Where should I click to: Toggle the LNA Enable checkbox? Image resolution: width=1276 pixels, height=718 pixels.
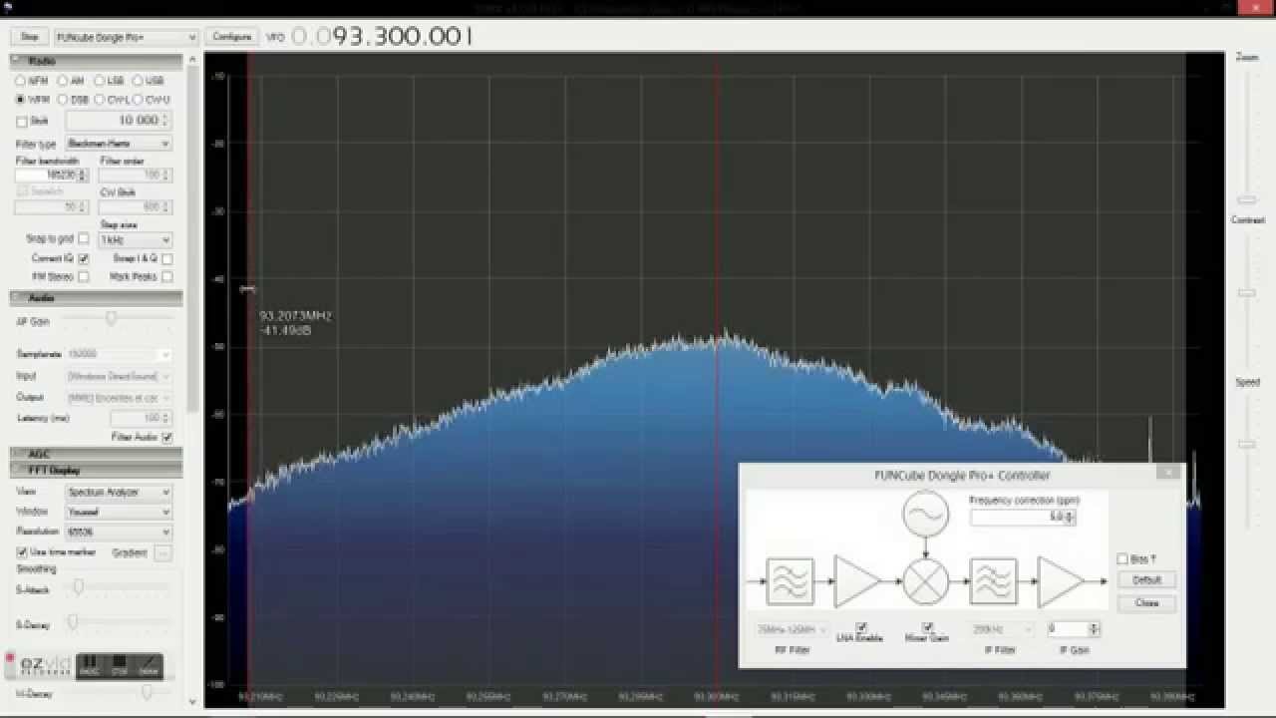click(862, 628)
